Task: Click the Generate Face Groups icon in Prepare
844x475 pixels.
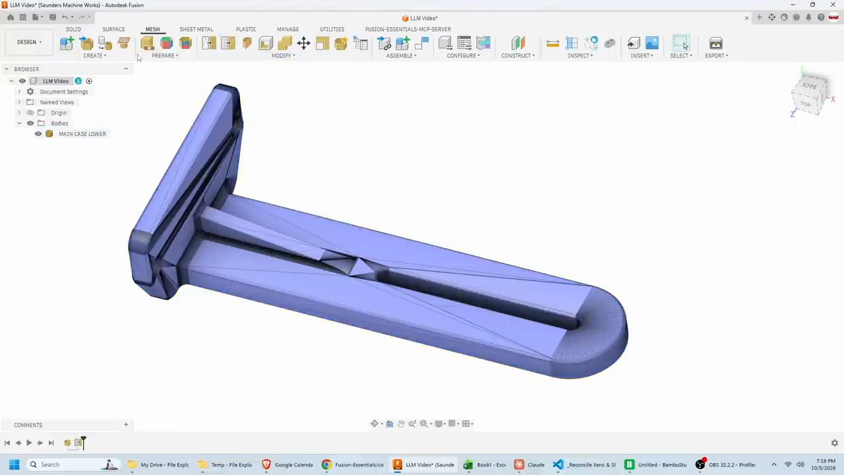Action: [166, 43]
